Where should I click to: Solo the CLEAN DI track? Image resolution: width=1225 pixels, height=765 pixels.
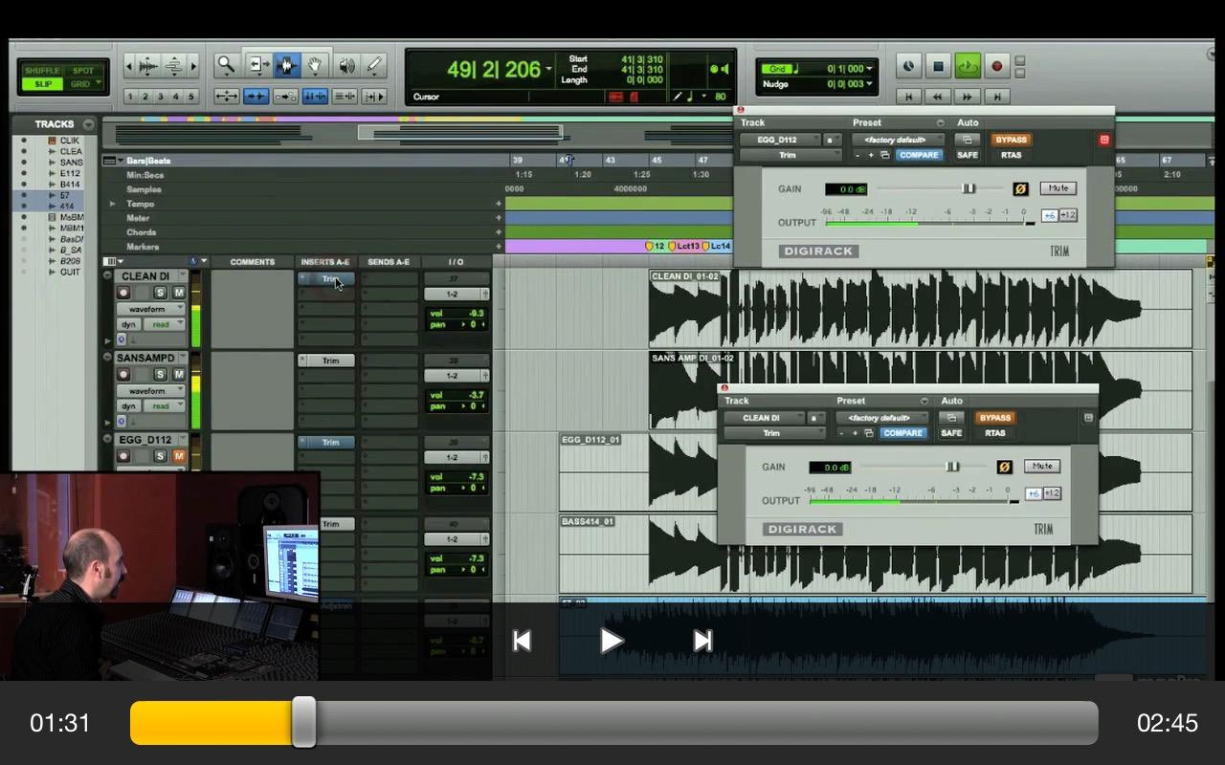coord(161,293)
